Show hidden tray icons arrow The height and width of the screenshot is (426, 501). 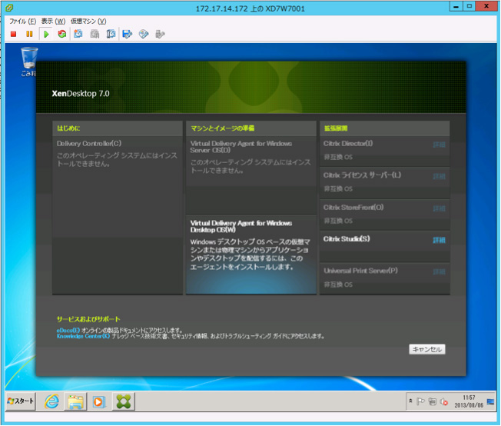pos(410,401)
